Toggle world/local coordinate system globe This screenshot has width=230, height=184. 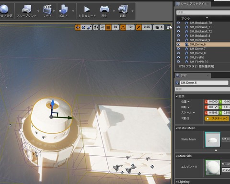click(96, 28)
